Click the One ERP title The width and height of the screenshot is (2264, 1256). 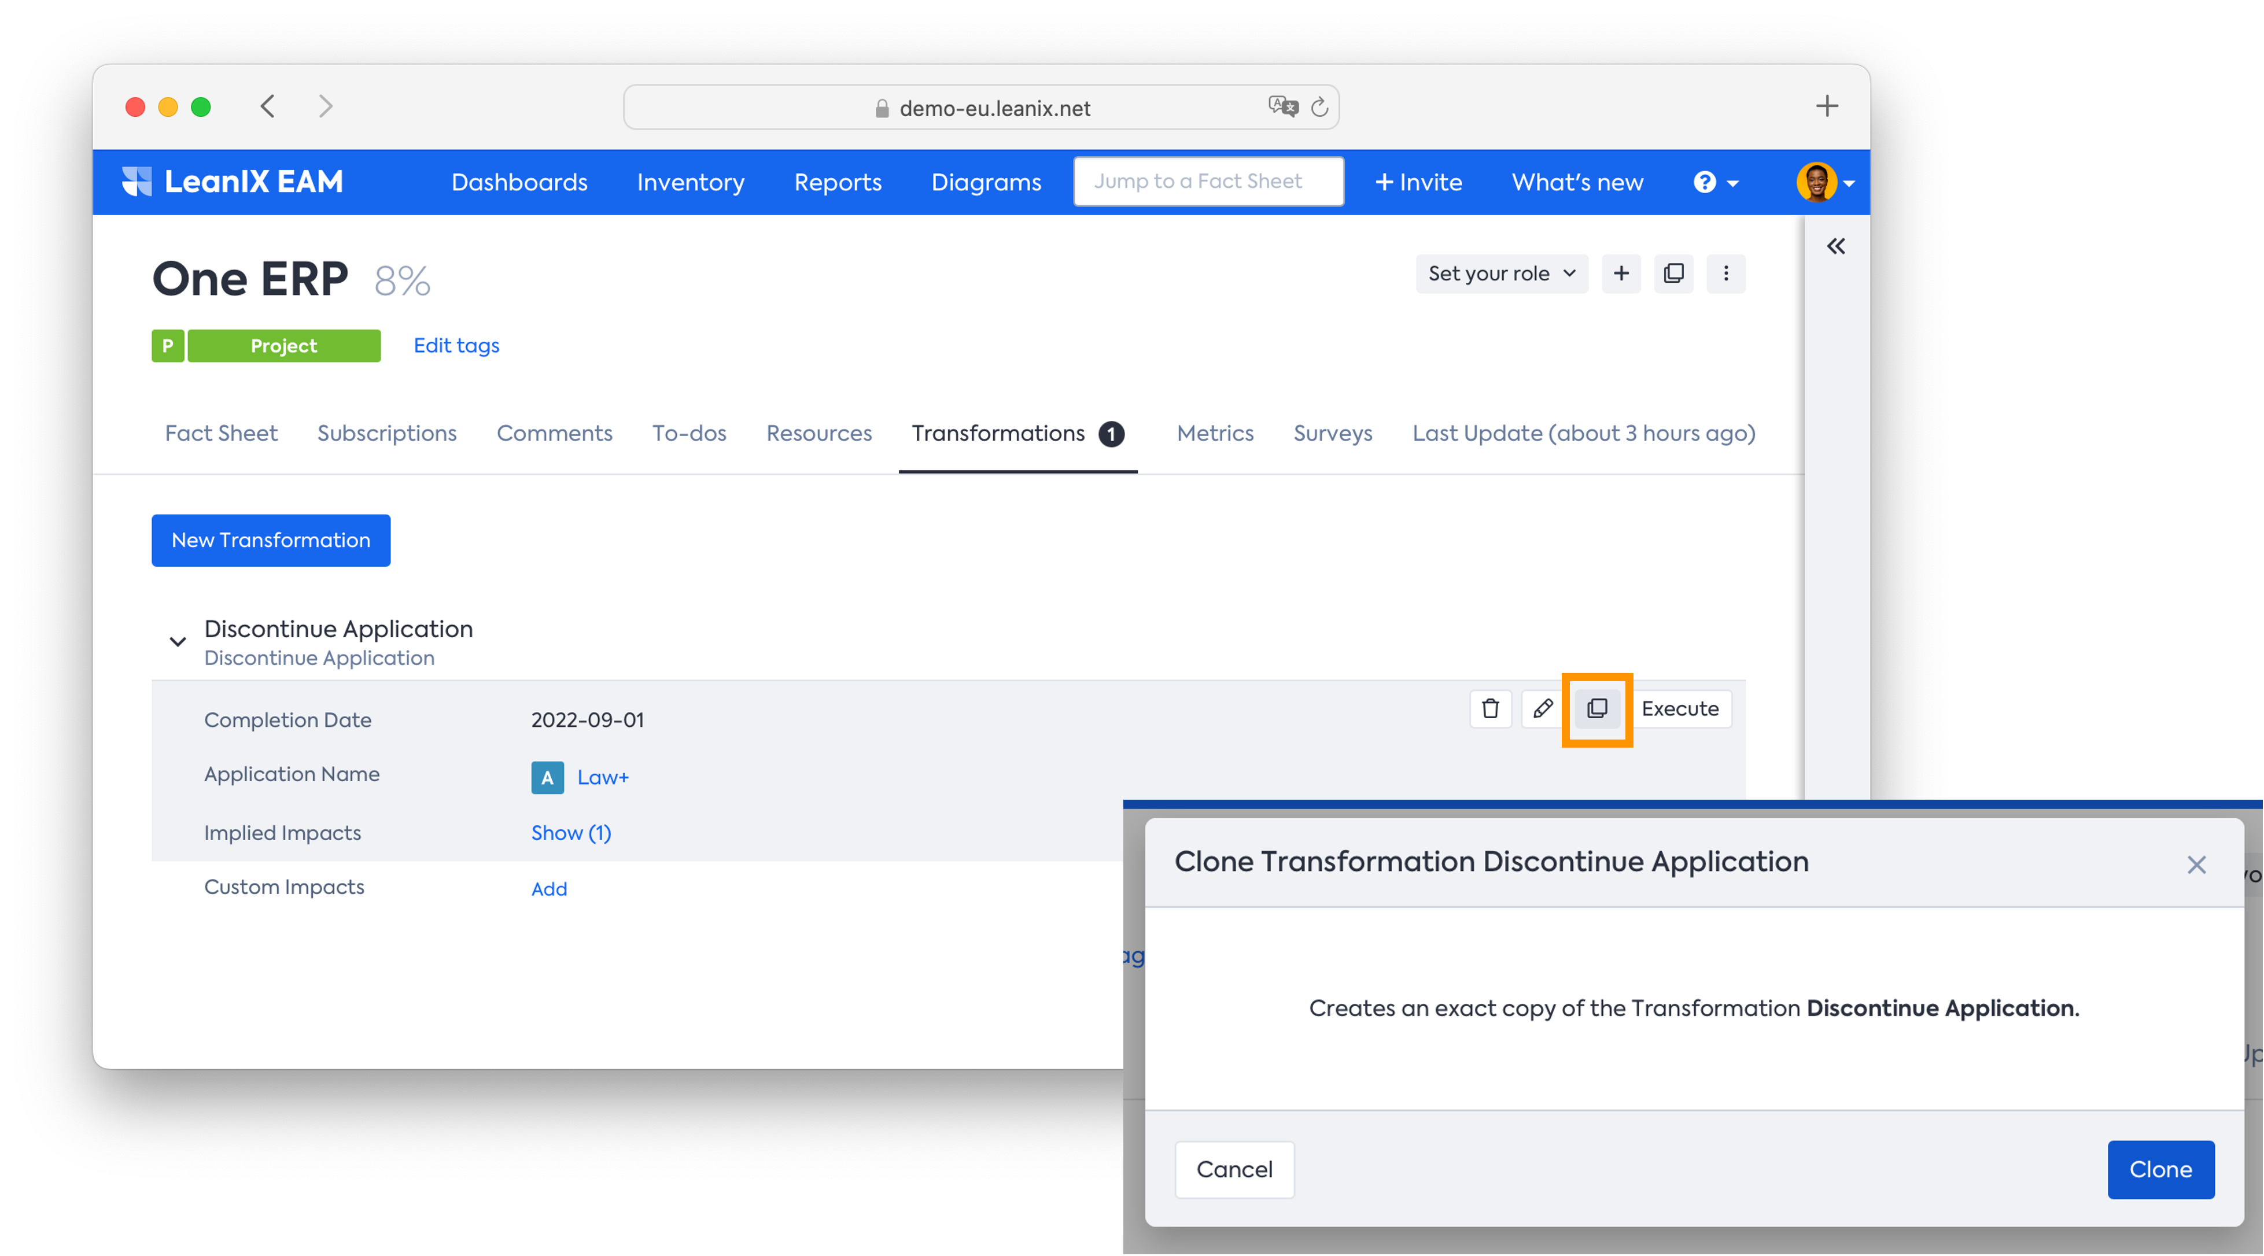(x=250, y=278)
